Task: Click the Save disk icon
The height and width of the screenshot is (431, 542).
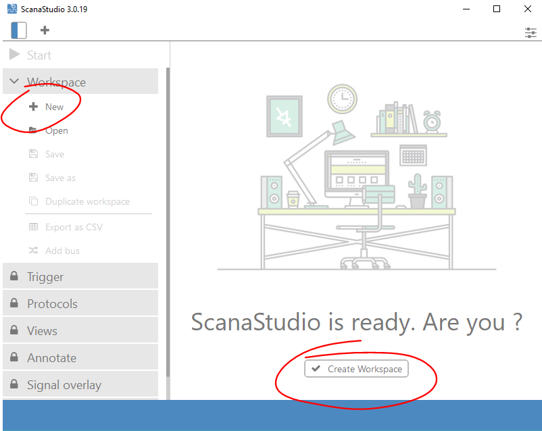Action: point(32,153)
